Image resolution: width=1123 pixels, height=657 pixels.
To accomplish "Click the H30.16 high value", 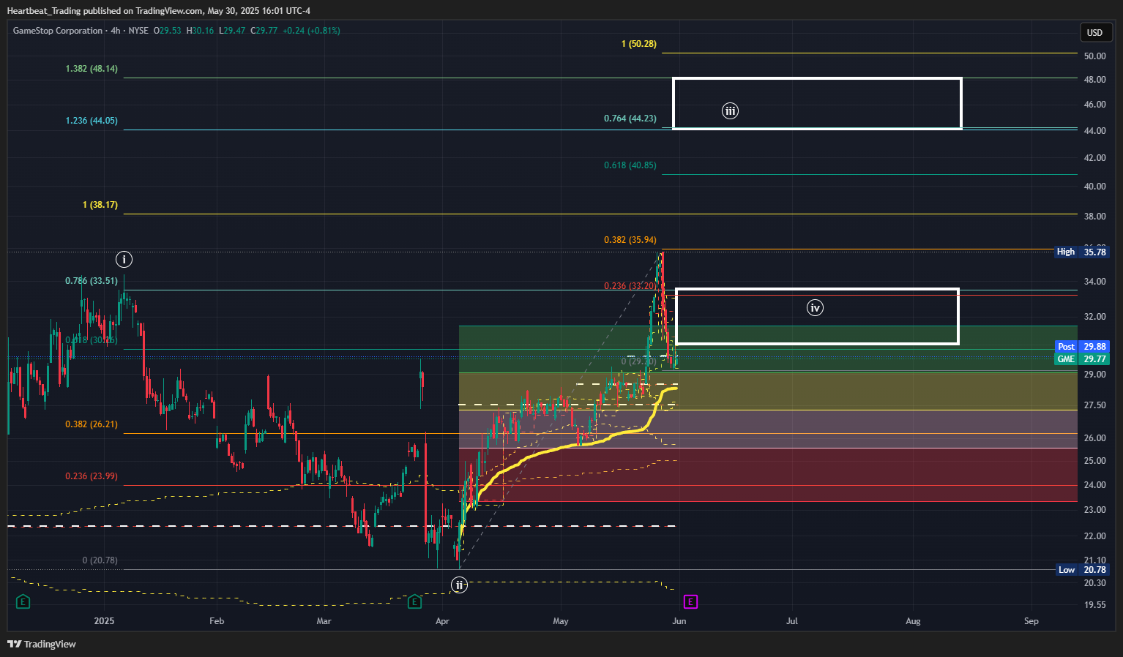I will [201, 31].
